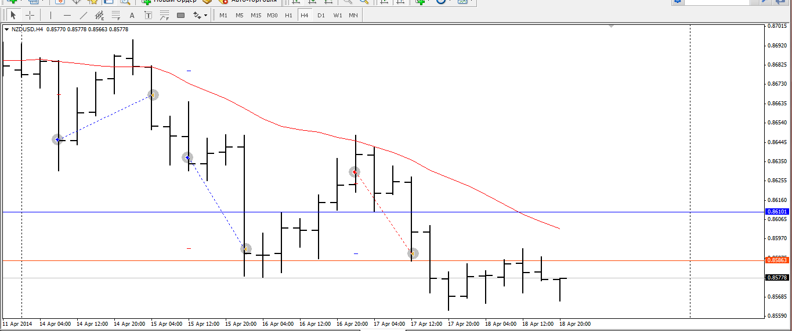
Task: Select the blue horizontal line at 0.86101
Action: 383,212
